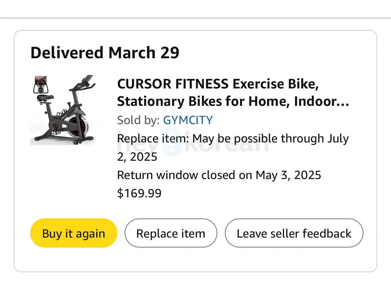
Task: Open the CURSOR FITNESS Exercise Bike title
Action: point(218,84)
